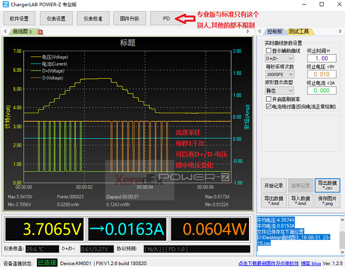Select the 曲线图 3 tab
This screenshot has height=267, width=345.
[x=22, y=32]
